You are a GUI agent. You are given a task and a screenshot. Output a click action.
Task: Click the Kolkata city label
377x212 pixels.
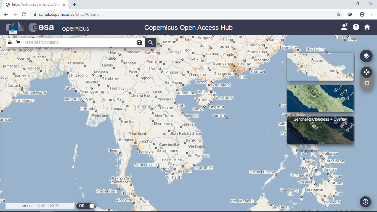34,68
